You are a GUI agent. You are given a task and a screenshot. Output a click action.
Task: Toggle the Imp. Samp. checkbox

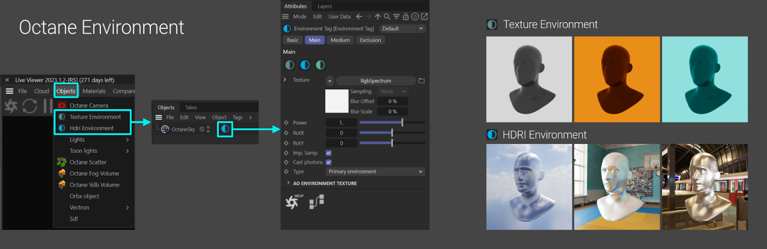coord(329,153)
